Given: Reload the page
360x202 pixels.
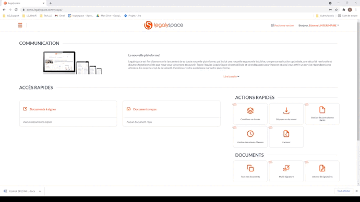Looking at the screenshot, I should click(x=16, y=9).
